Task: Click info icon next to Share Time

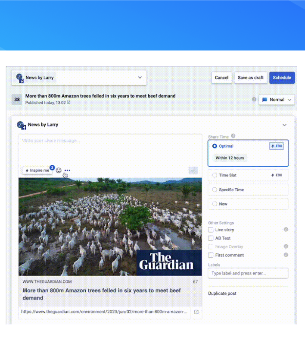Action: pyautogui.click(x=233, y=136)
